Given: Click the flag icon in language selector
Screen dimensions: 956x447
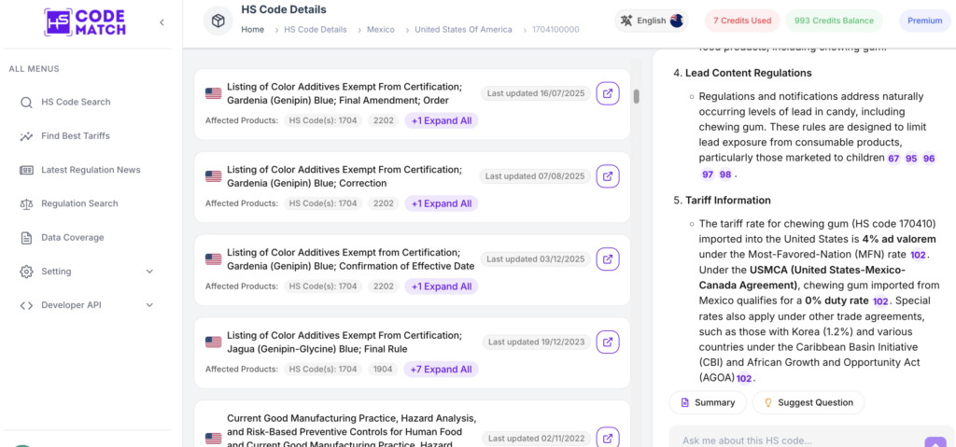Looking at the screenshot, I should click(676, 21).
